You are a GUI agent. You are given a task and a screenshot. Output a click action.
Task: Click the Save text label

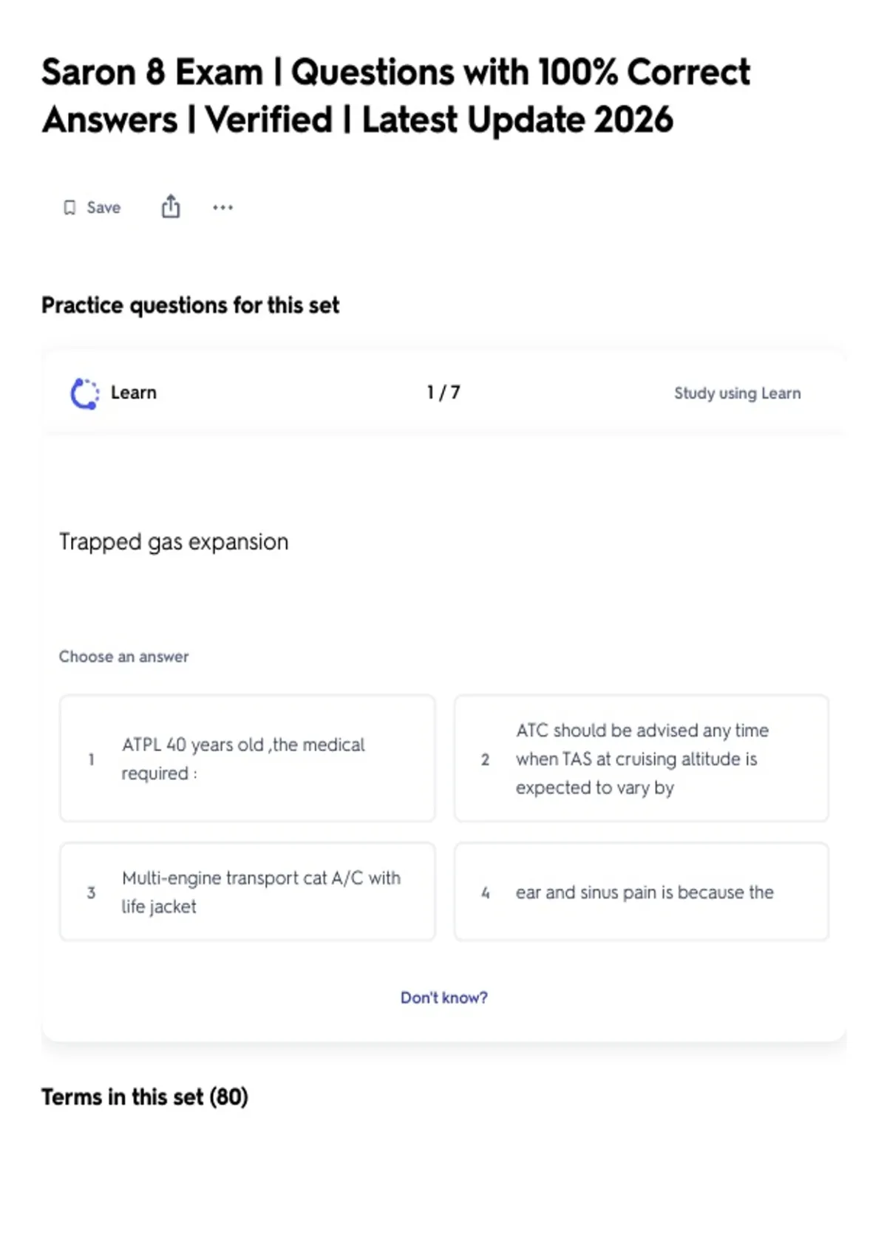coord(103,208)
